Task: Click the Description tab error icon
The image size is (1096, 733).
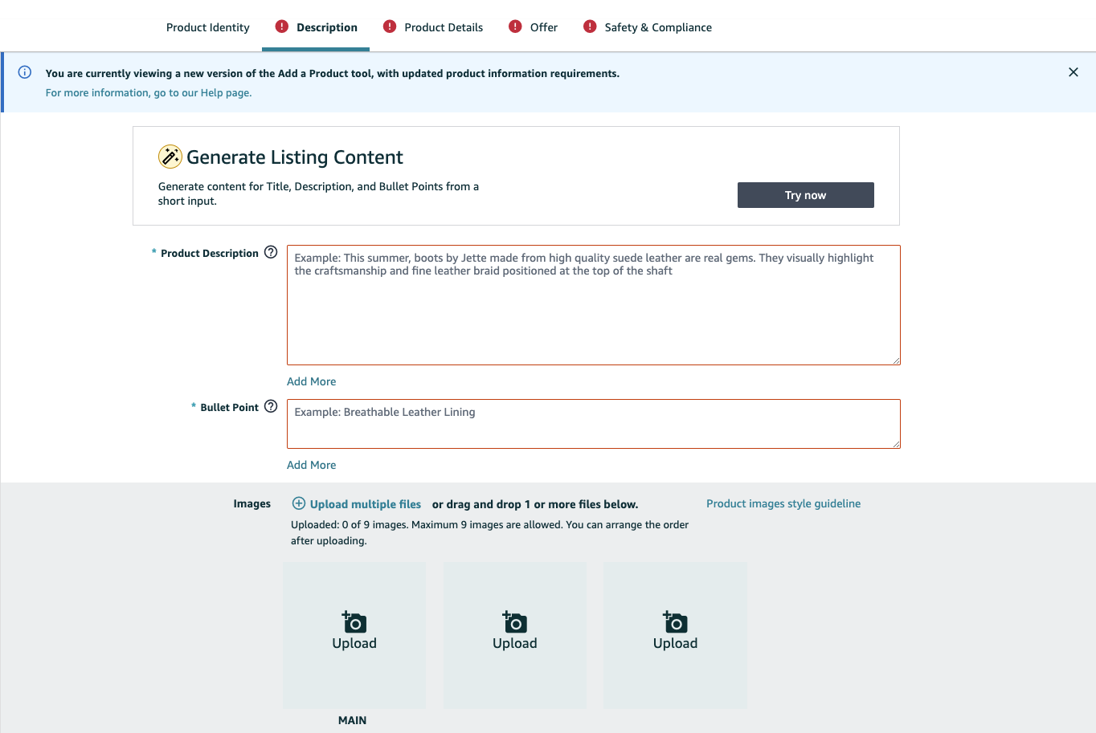Action: (281, 26)
